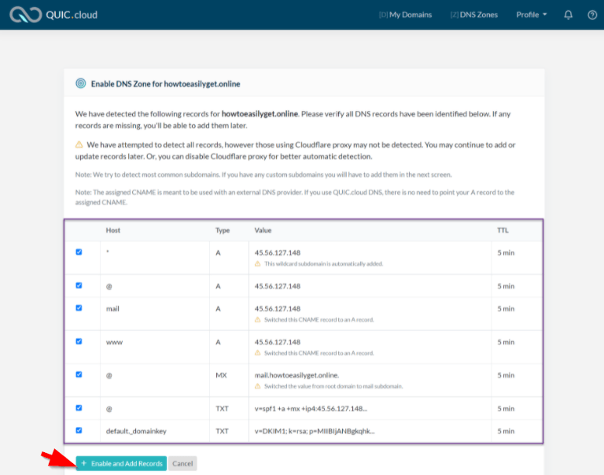The image size is (604, 475).
Task: Deselect the default._domainkey TXT record checkbox
Action: pos(79,430)
